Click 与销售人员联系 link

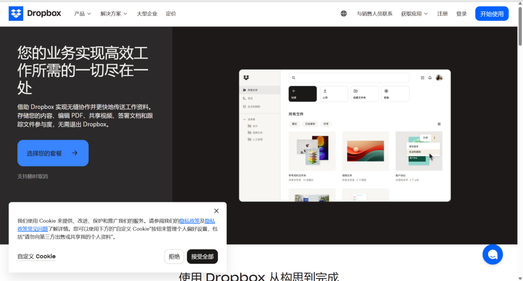pos(374,14)
